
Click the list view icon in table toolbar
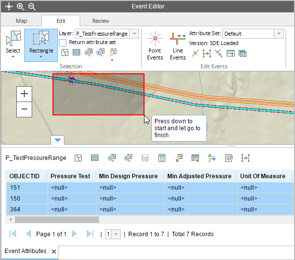click(95, 158)
